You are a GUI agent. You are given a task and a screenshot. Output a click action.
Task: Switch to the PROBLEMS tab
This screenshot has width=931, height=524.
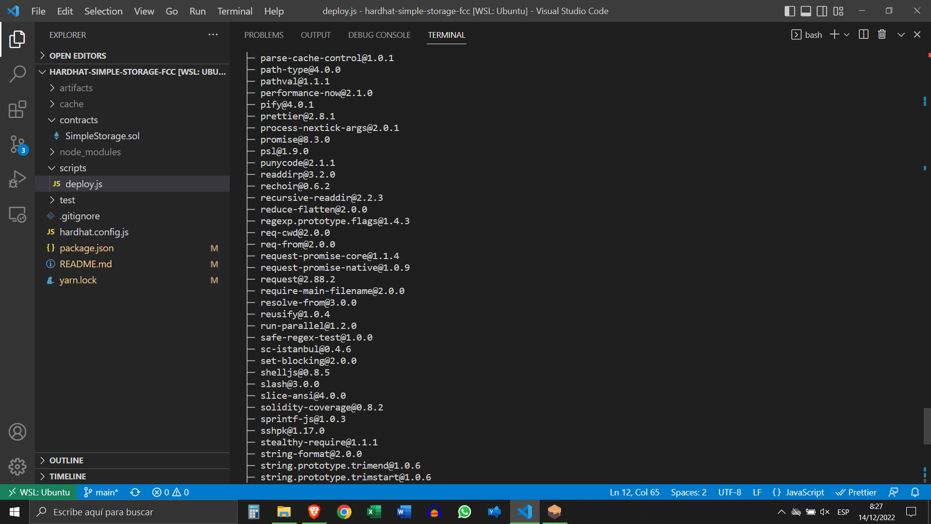click(264, 34)
